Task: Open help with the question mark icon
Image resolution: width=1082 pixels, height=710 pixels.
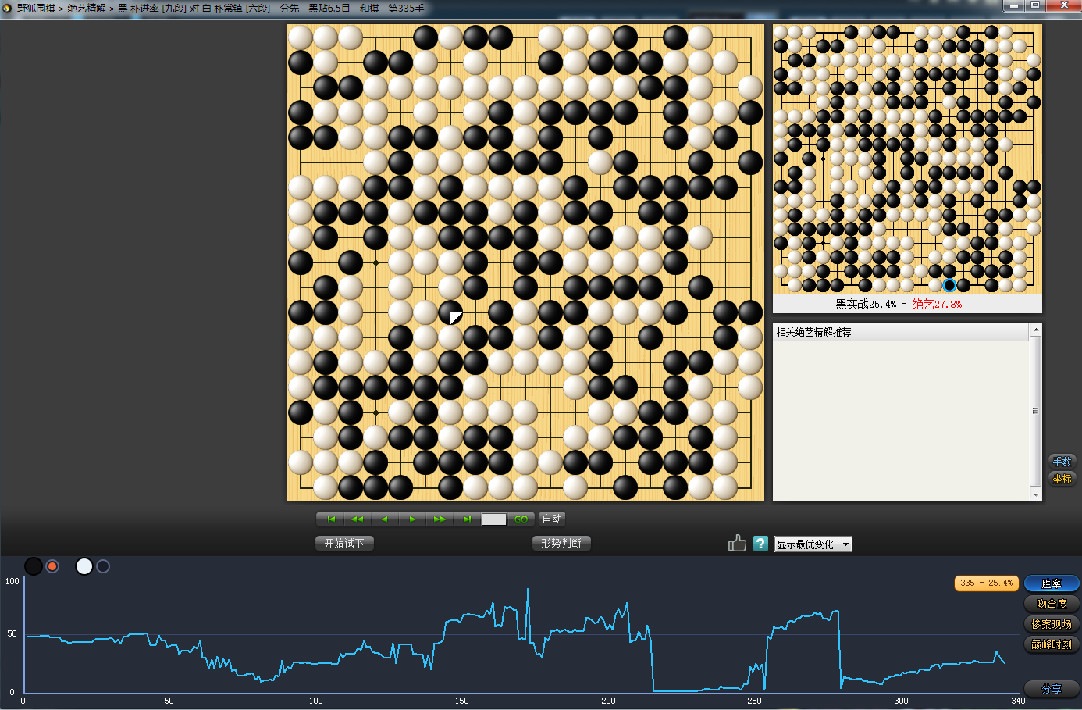Action: (x=760, y=544)
